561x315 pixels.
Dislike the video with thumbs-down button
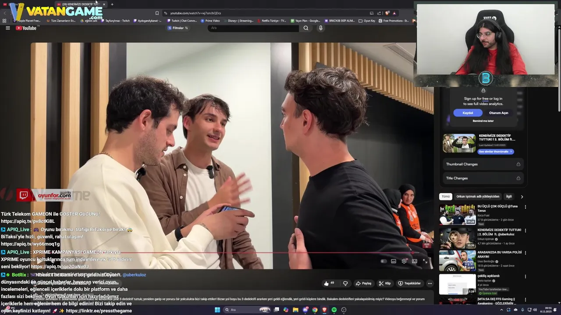pyautogui.click(x=345, y=283)
